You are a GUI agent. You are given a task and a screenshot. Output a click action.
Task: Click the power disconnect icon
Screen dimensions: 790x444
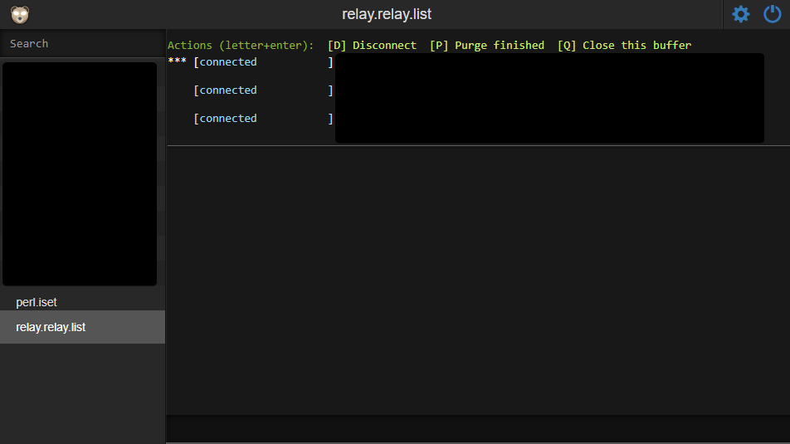coord(772,14)
